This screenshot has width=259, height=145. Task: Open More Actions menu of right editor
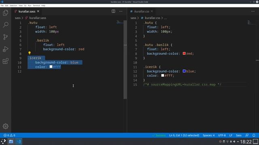(253, 11)
